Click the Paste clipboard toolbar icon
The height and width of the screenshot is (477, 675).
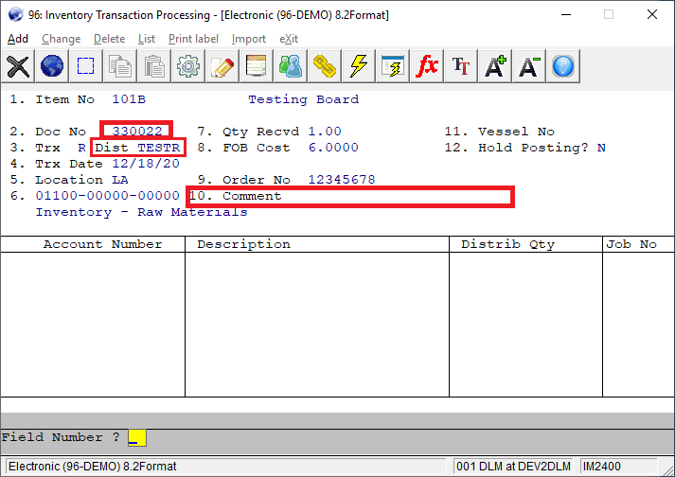pos(153,66)
